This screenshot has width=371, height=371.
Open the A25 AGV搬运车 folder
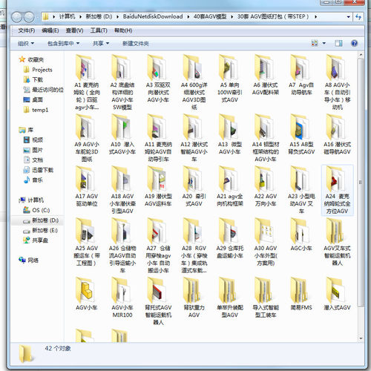pos(86,242)
